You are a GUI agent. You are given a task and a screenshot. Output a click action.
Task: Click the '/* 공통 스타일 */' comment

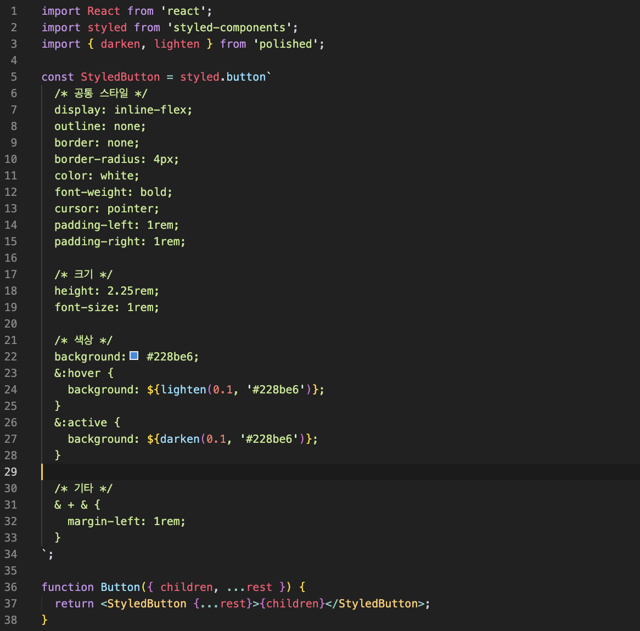[x=101, y=93]
